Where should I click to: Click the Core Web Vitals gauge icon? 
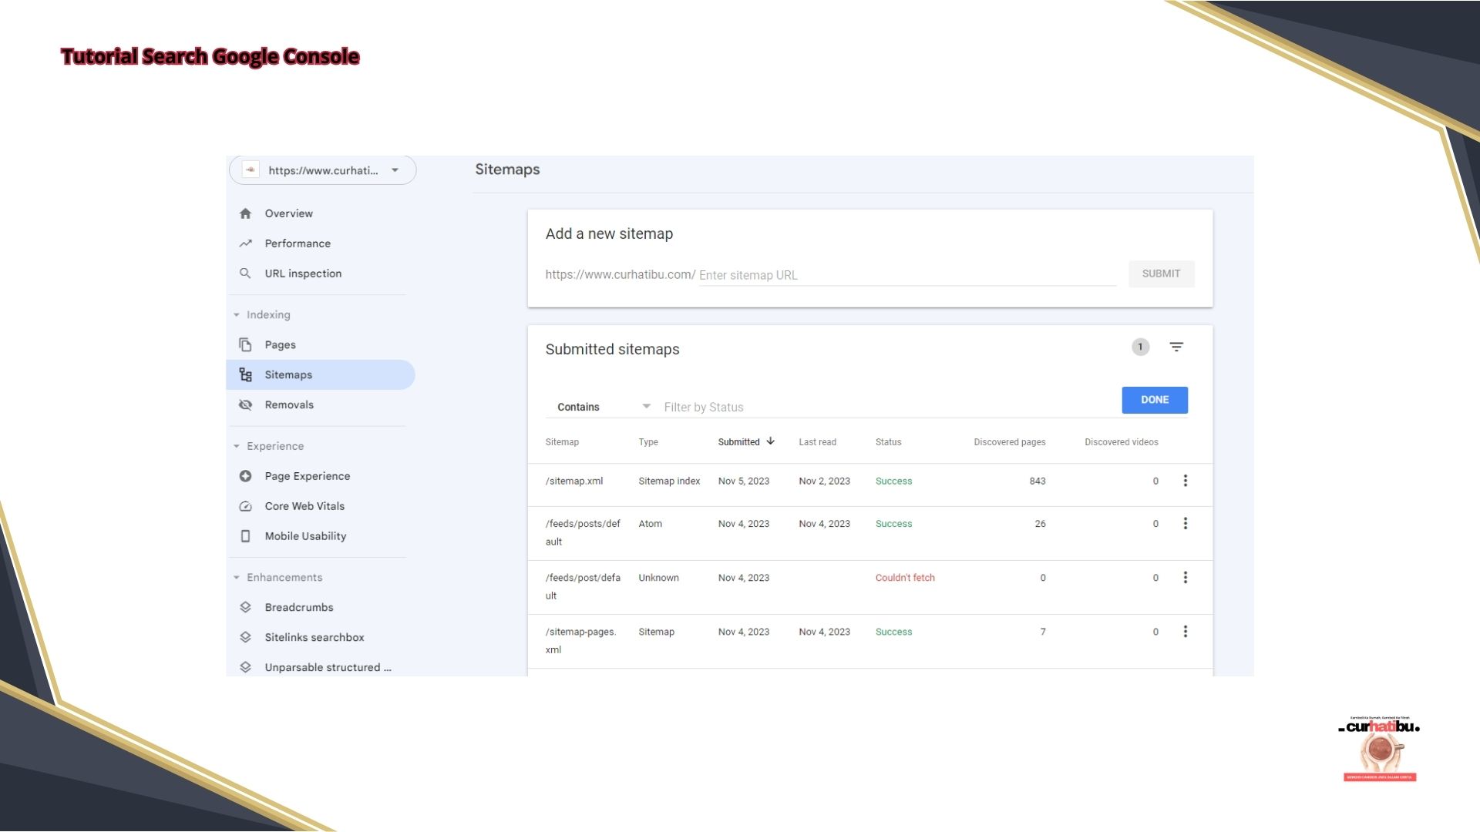[x=245, y=506]
